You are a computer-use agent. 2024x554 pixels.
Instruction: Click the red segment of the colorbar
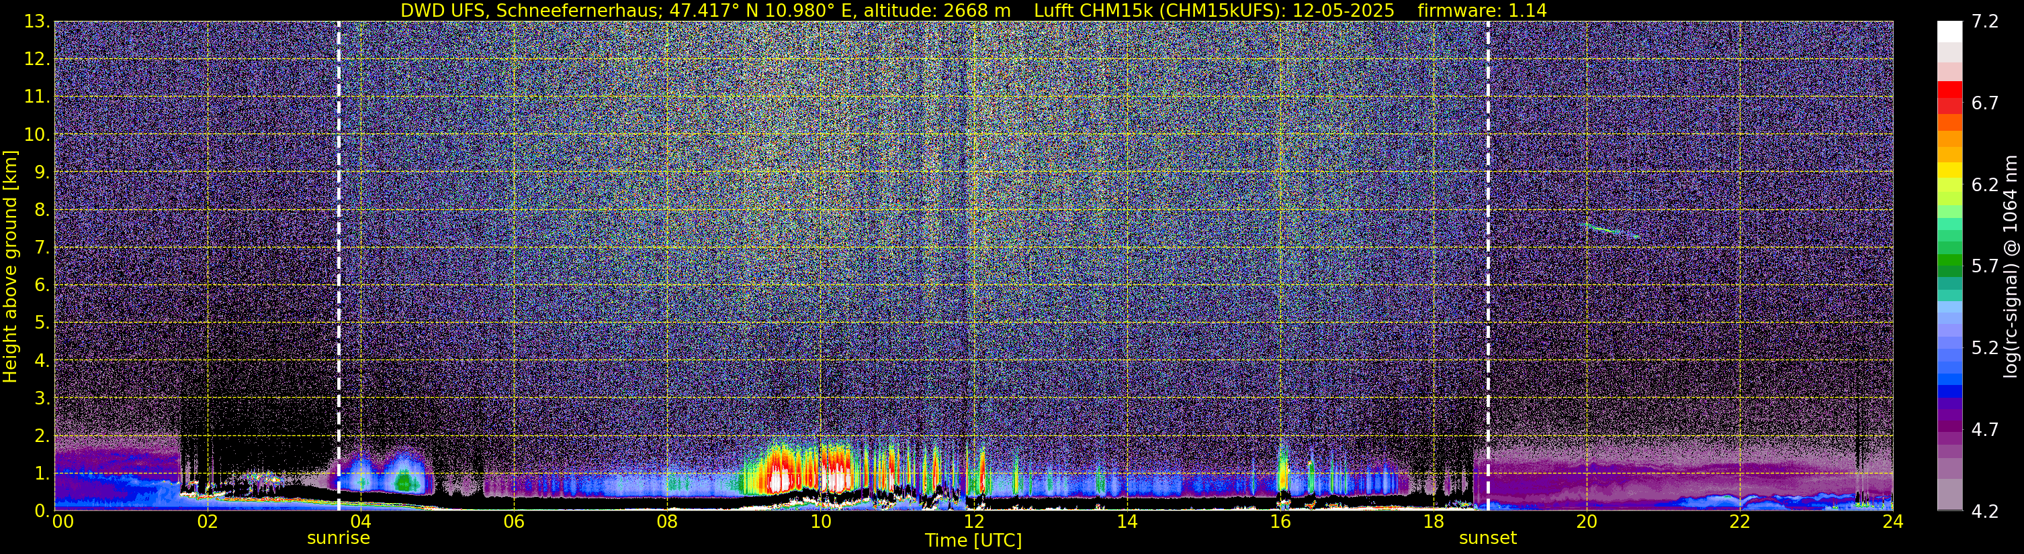tap(1949, 89)
